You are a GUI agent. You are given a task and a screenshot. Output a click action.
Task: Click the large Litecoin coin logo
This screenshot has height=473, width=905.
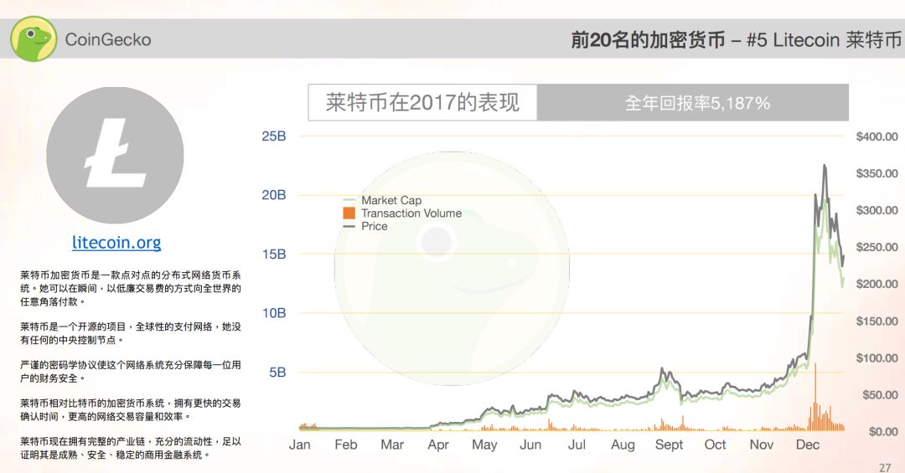[x=116, y=156]
